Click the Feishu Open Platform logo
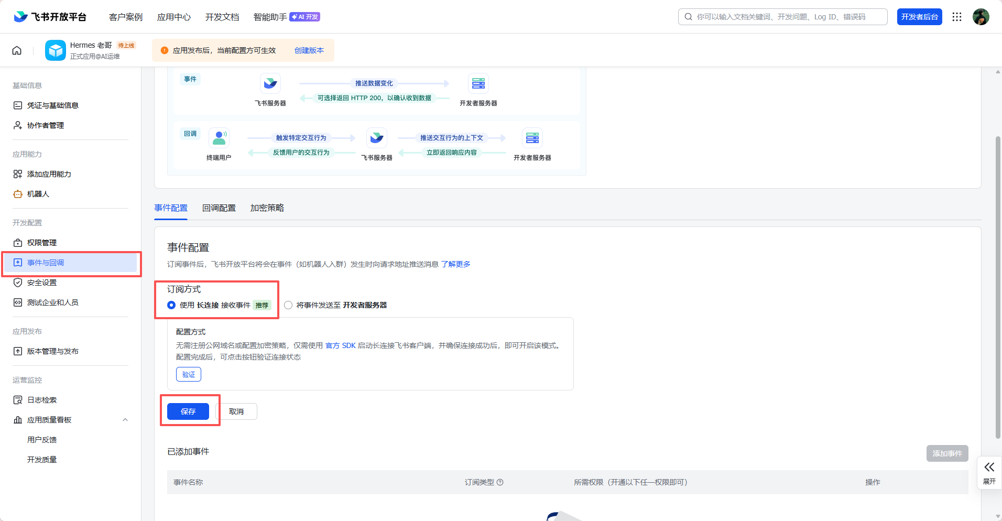This screenshot has width=1002, height=521. [50, 17]
